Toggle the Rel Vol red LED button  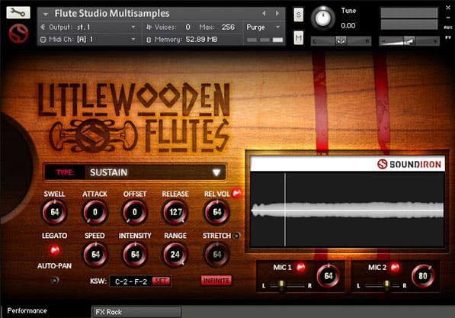pos(236,193)
